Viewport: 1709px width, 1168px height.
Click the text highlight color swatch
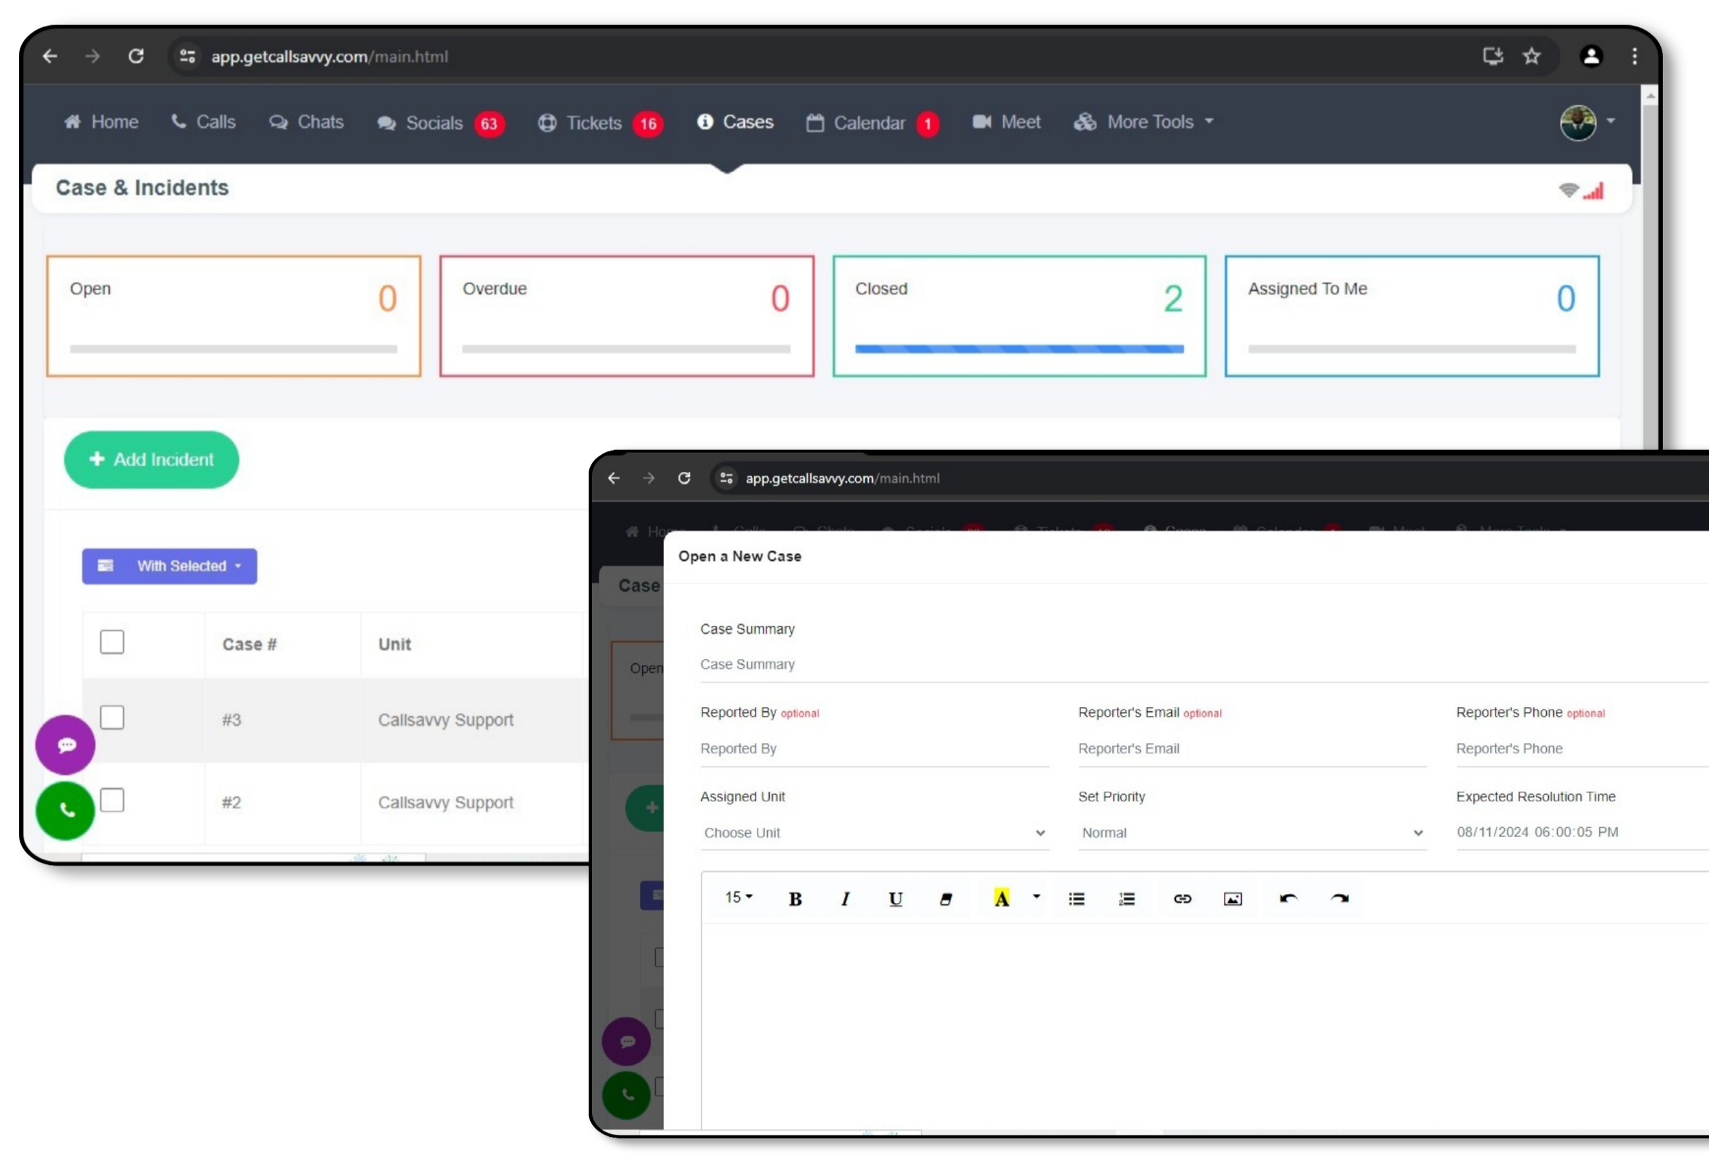click(1000, 897)
